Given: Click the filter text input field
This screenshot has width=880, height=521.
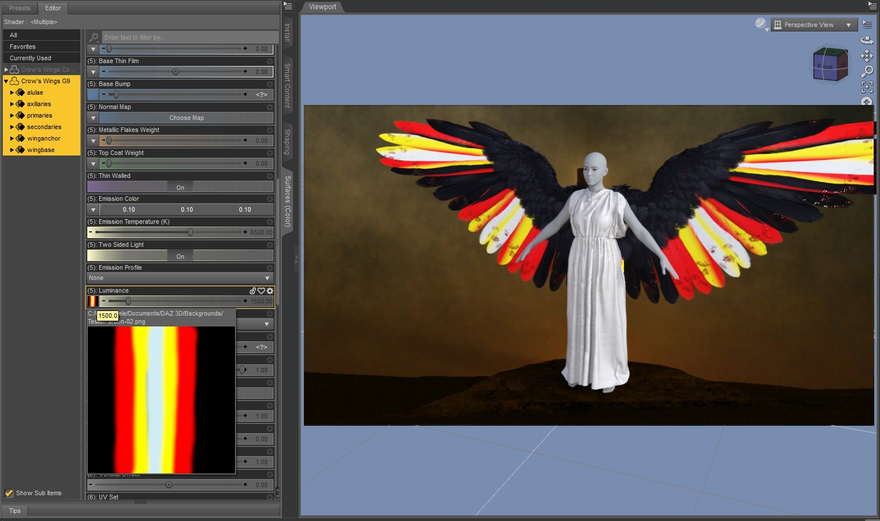Looking at the screenshot, I should click(x=190, y=37).
